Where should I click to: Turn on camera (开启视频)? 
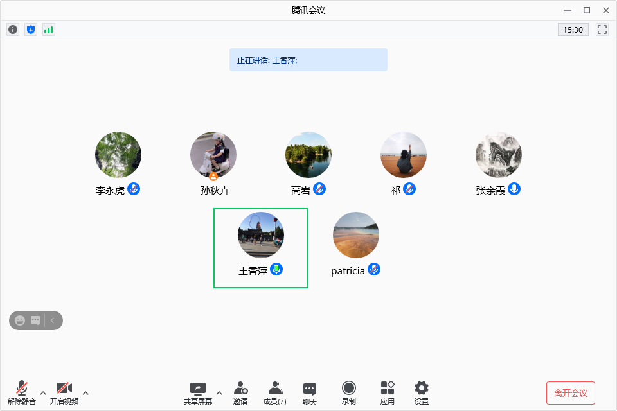pos(64,392)
